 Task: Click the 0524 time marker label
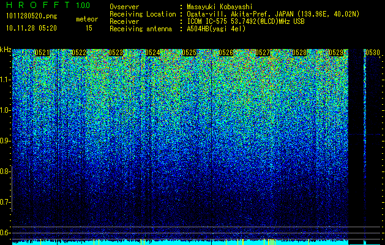pos(152,53)
